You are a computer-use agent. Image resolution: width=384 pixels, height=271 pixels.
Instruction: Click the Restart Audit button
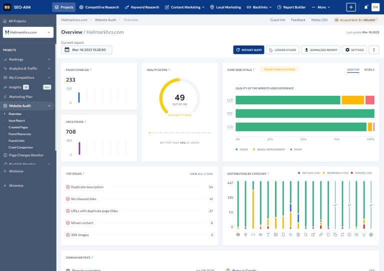coord(248,50)
